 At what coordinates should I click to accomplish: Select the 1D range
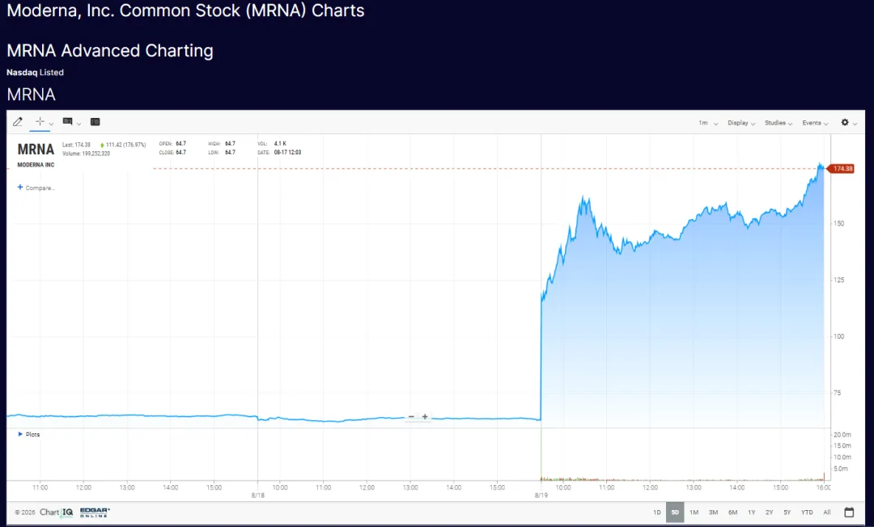point(656,512)
